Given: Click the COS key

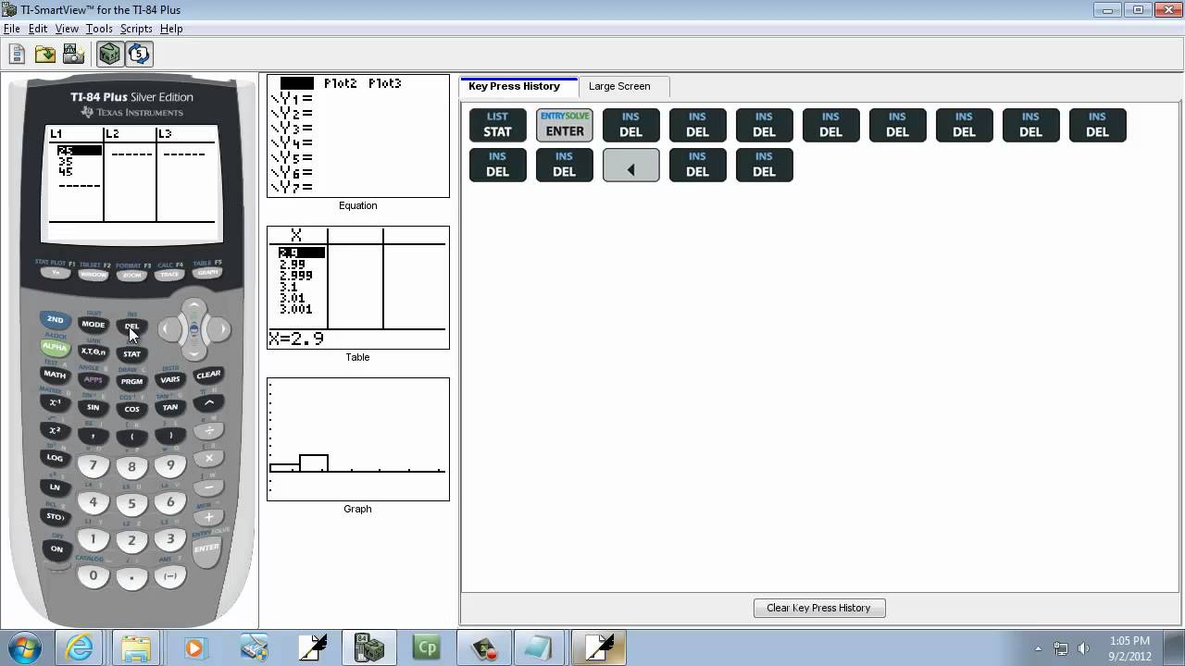Looking at the screenshot, I should pyautogui.click(x=131, y=409).
